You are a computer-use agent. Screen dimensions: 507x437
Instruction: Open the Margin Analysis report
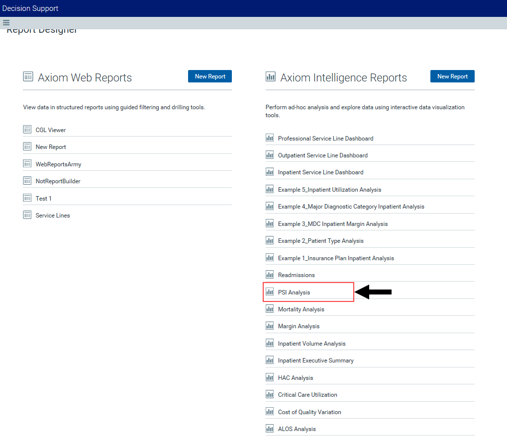click(x=299, y=326)
